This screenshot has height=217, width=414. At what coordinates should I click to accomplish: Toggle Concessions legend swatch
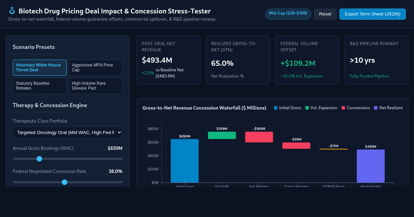(x=343, y=108)
